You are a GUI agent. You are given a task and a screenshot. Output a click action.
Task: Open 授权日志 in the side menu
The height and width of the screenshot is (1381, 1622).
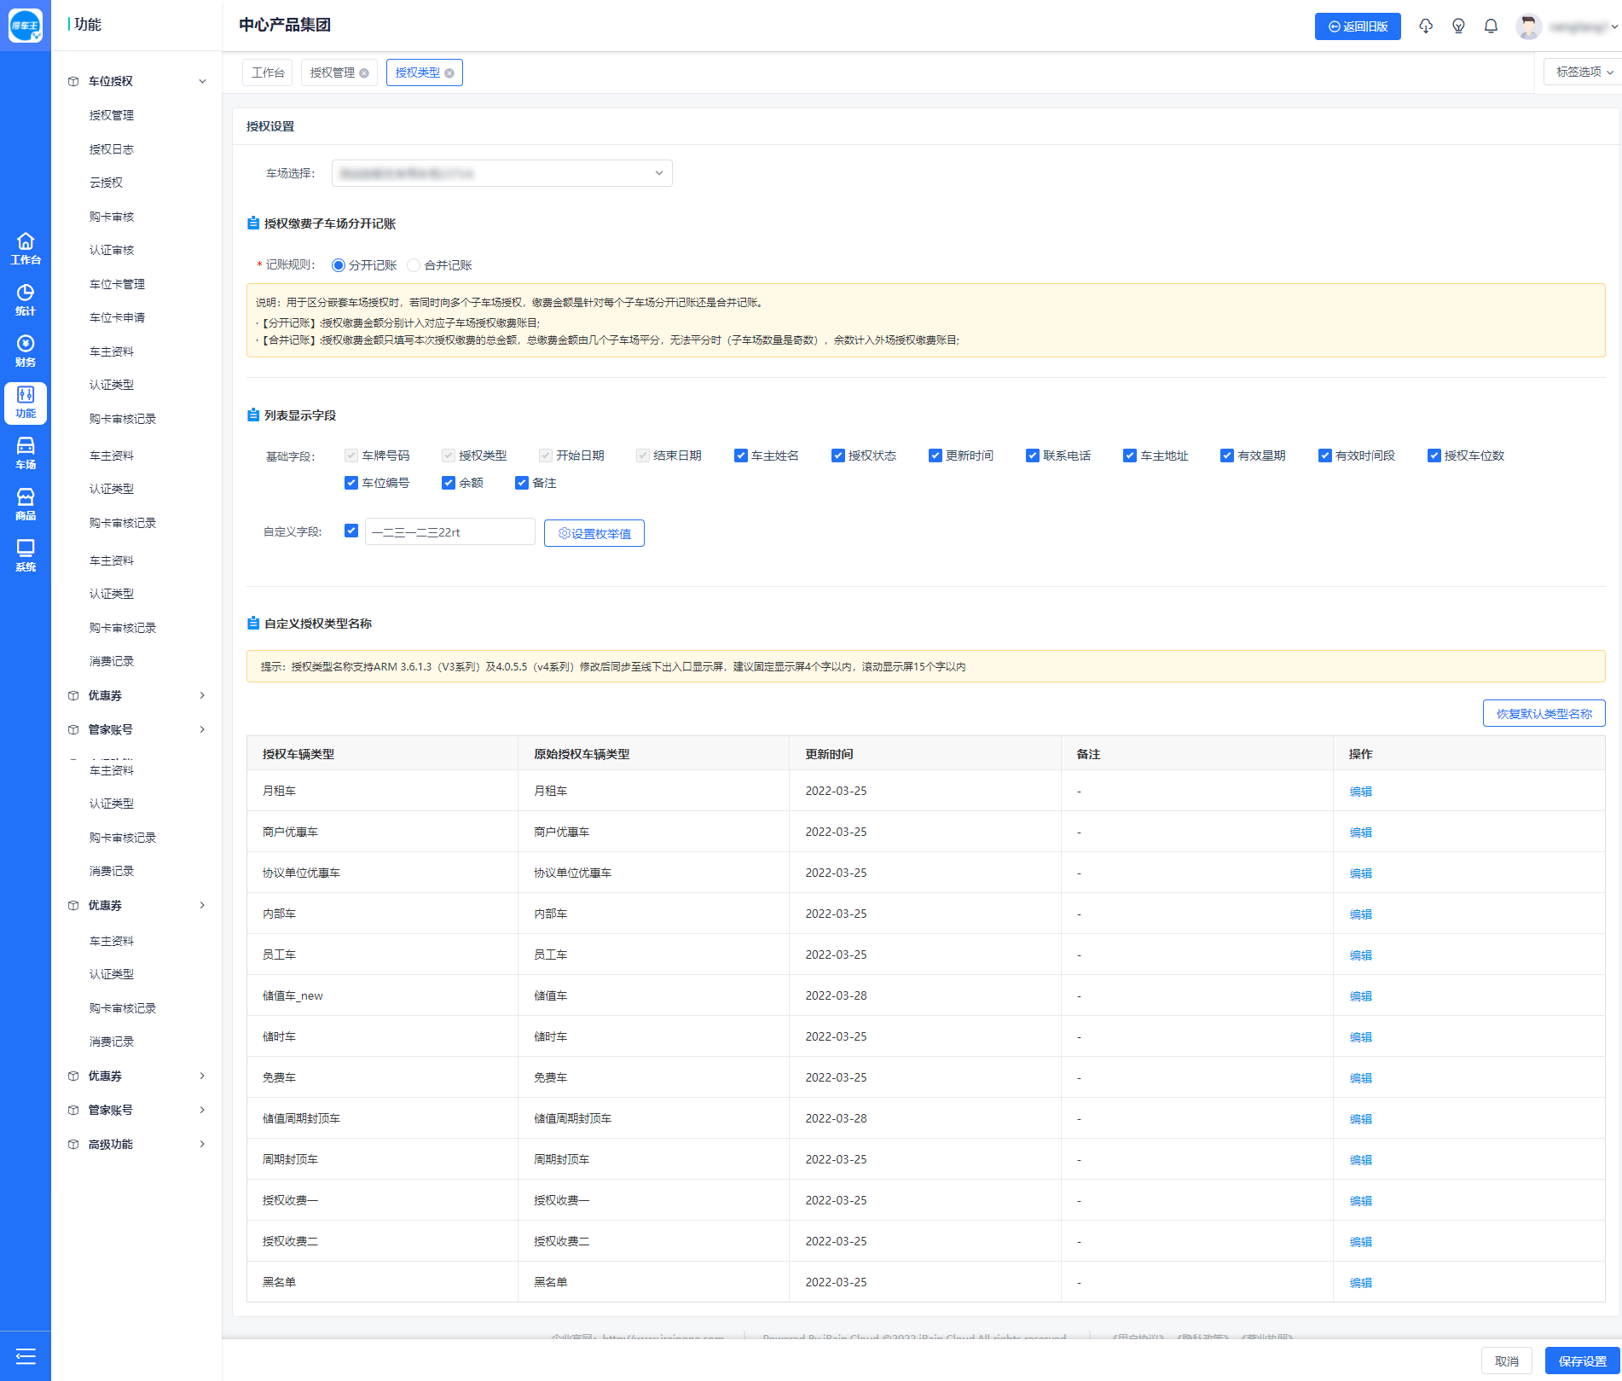click(112, 149)
